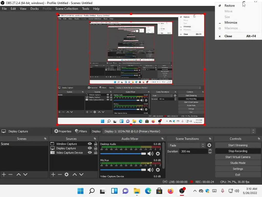Open Docks menu
Screen dimensions: 262x197
(35, 9)
